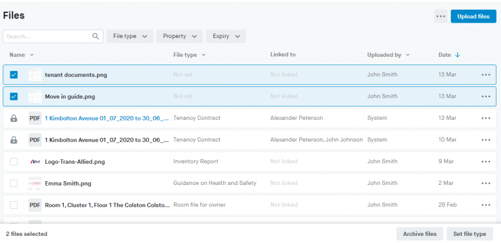Image resolution: width=501 pixels, height=243 pixels.
Task: Select the Emma Smith.png checkbox
Action: point(14,183)
